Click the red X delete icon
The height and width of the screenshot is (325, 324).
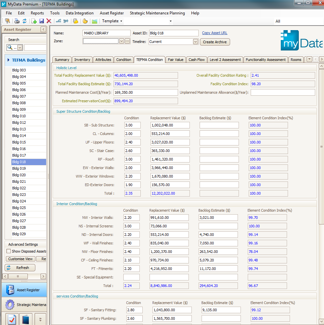point(49,21)
